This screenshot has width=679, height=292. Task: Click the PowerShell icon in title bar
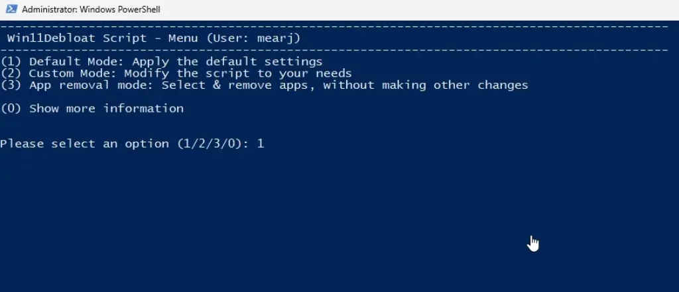point(9,9)
